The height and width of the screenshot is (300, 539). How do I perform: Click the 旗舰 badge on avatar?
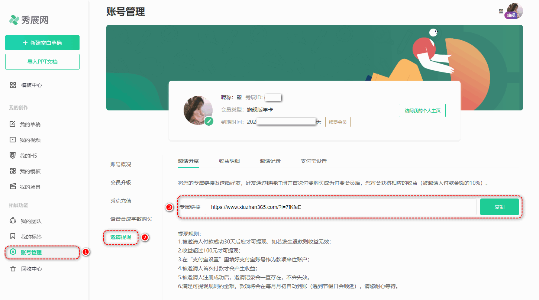click(511, 15)
